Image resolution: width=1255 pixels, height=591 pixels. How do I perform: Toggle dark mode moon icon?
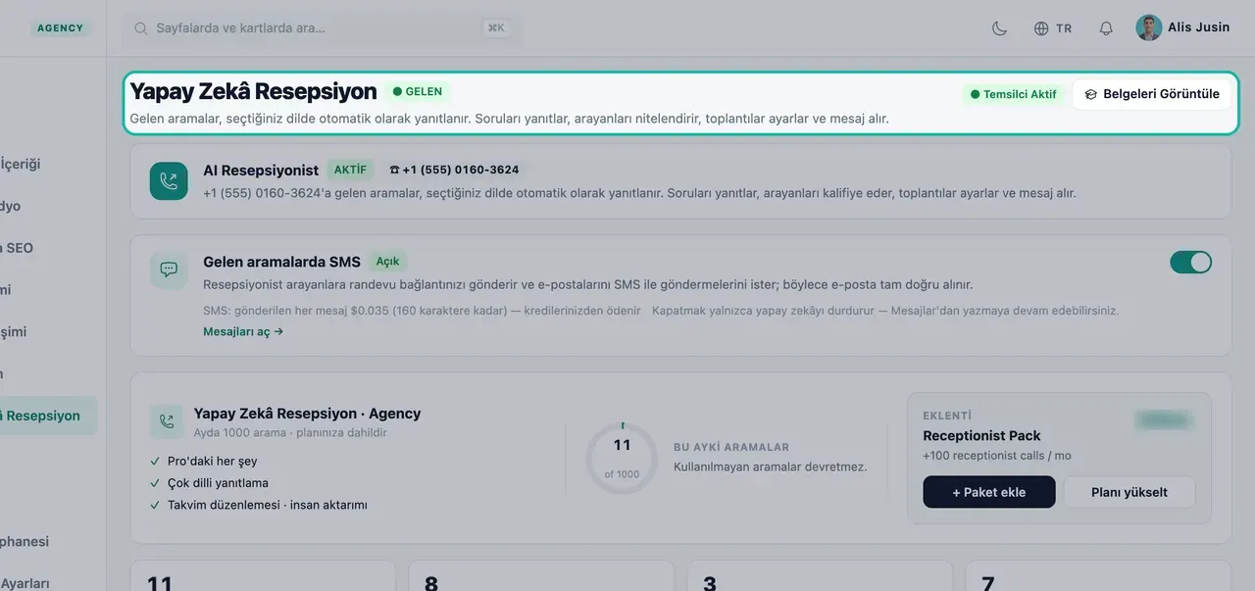pyautogui.click(x=999, y=28)
